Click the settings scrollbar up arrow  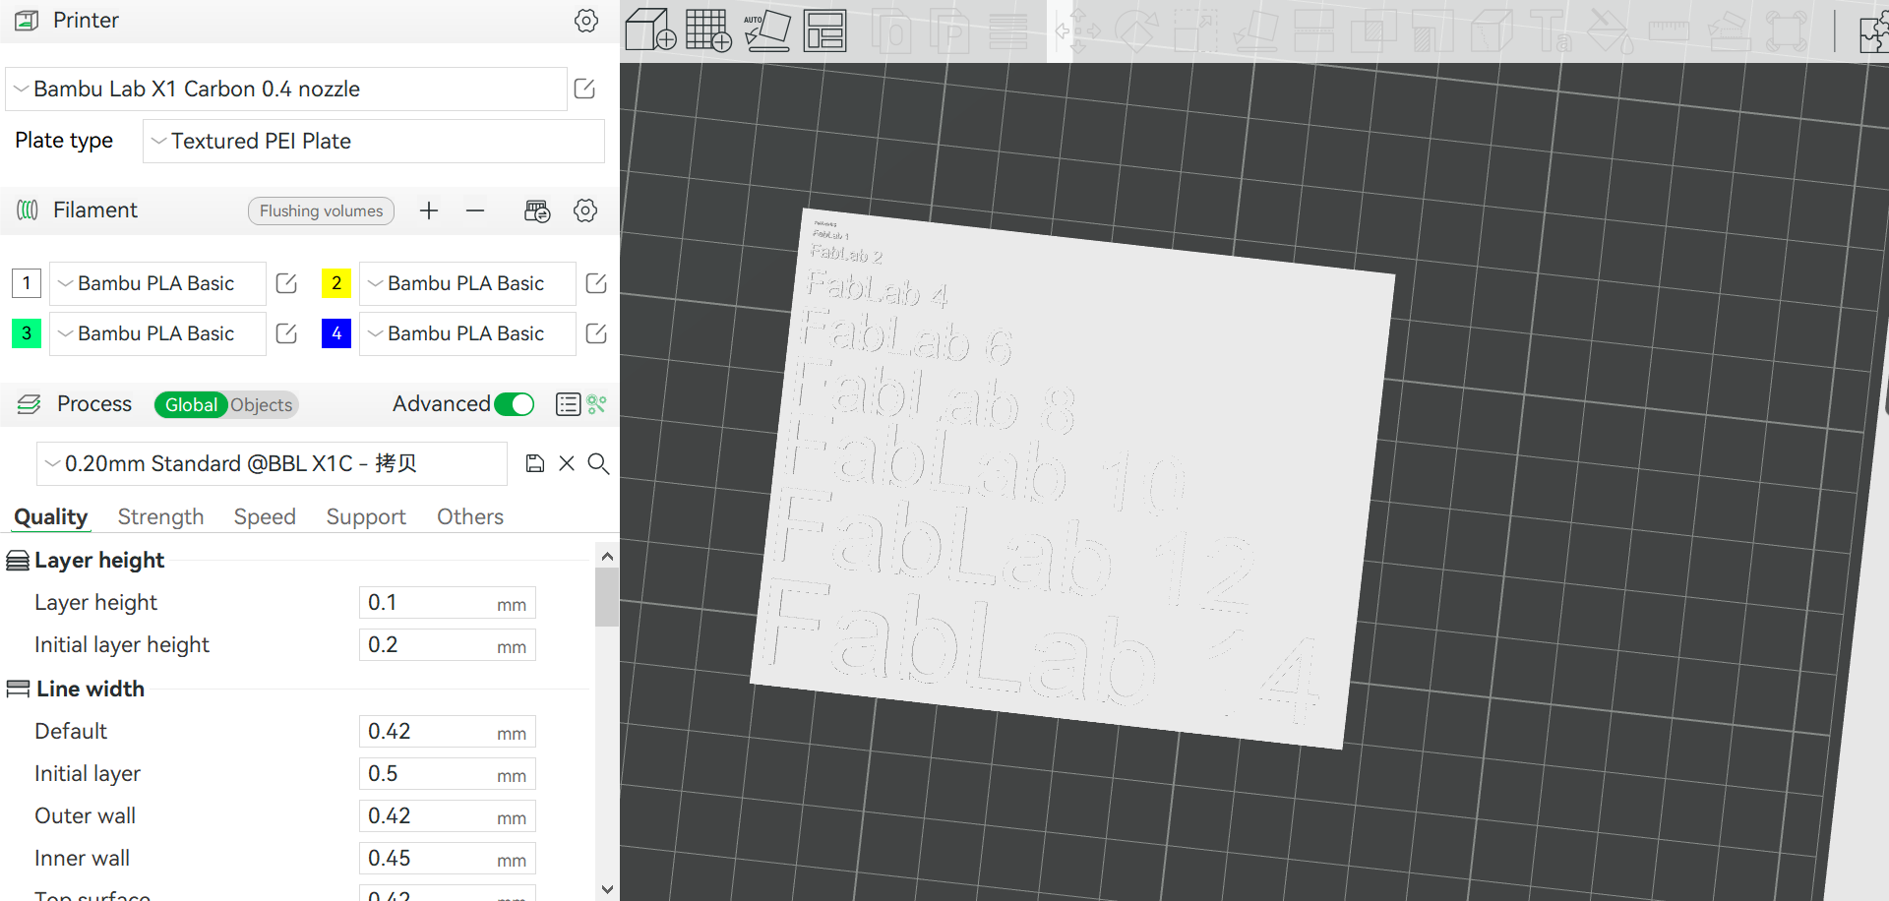coord(607,556)
